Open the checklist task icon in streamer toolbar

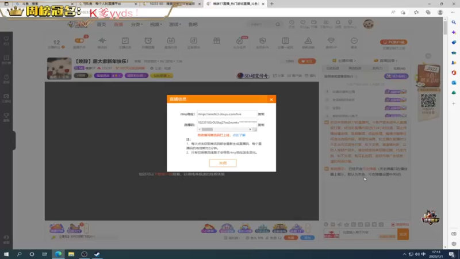click(125, 41)
